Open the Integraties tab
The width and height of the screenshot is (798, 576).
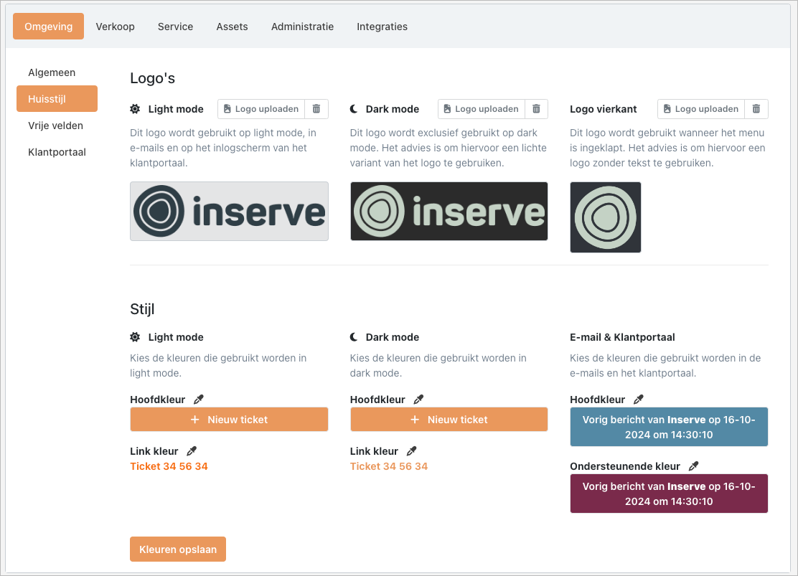pyautogui.click(x=382, y=27)
